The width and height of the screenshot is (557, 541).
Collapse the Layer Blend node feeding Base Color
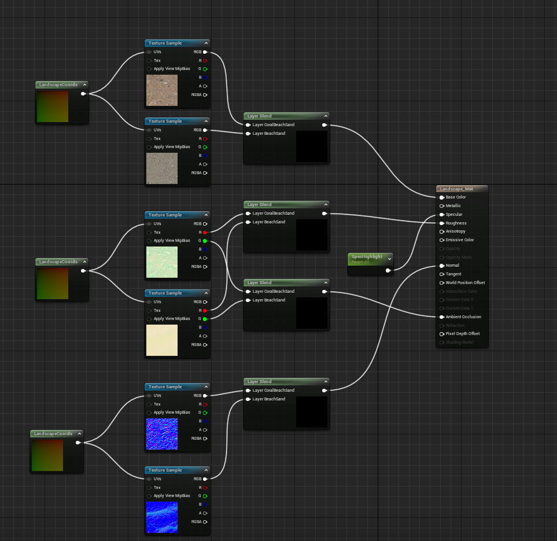pyautogui.click(x=326, y=116)
